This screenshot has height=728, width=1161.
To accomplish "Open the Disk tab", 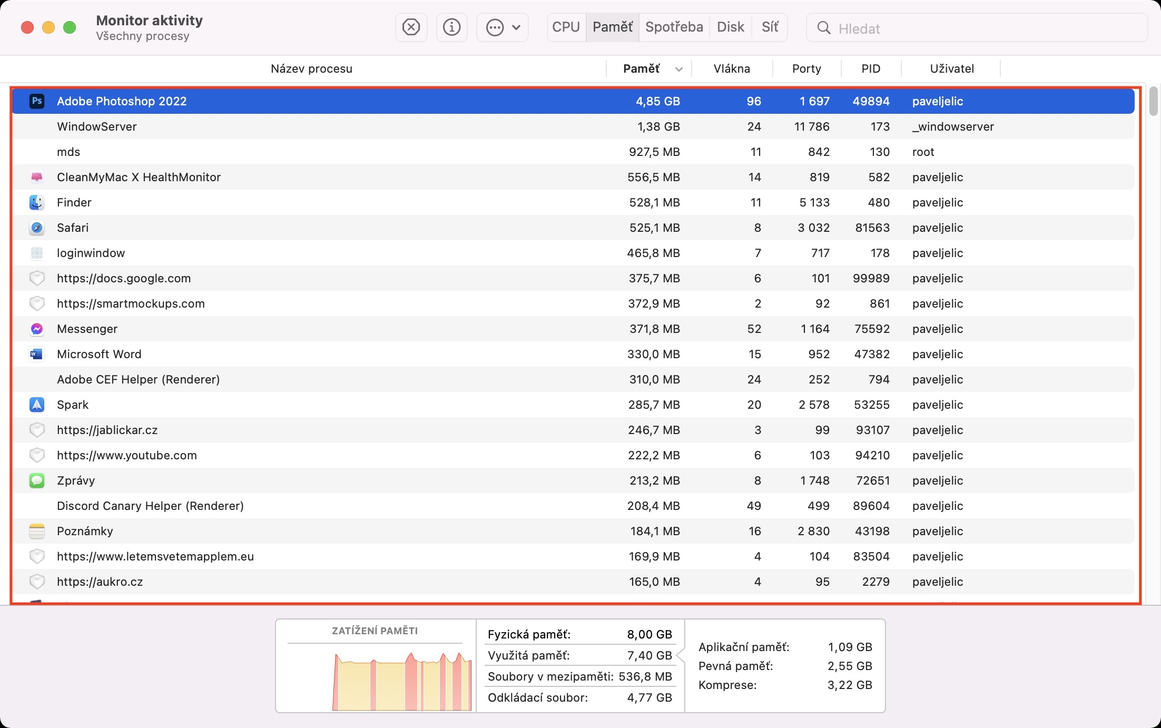I will pos(730,27).
